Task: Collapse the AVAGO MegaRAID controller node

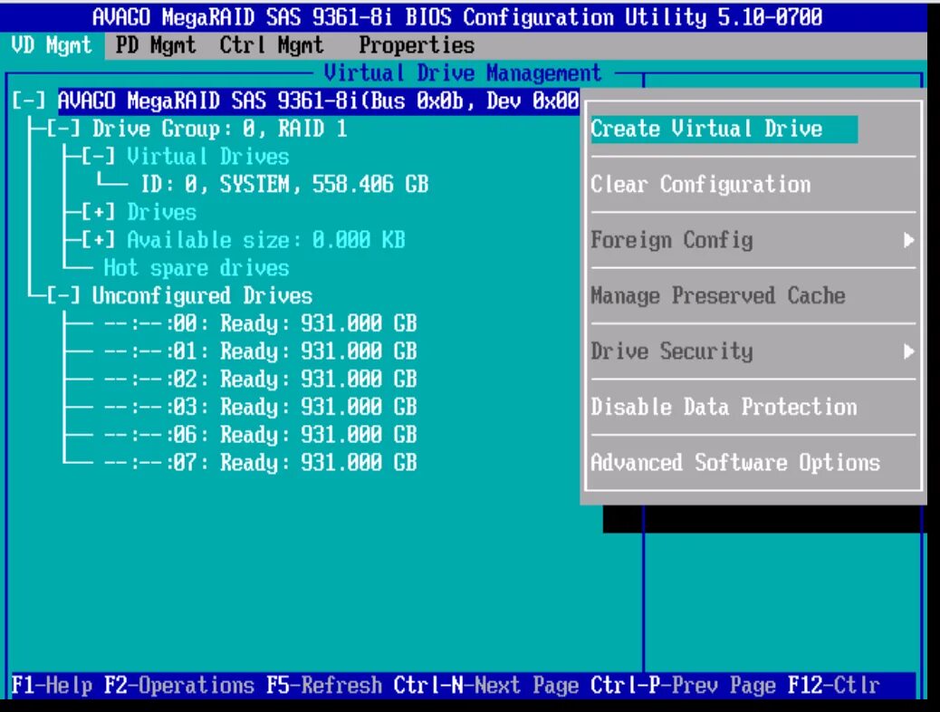Action: pos(29,101)
